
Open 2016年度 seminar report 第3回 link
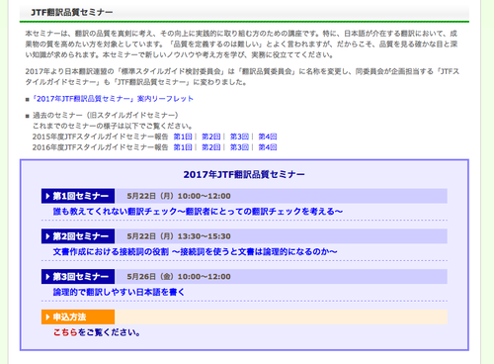(x=239, y=147)
